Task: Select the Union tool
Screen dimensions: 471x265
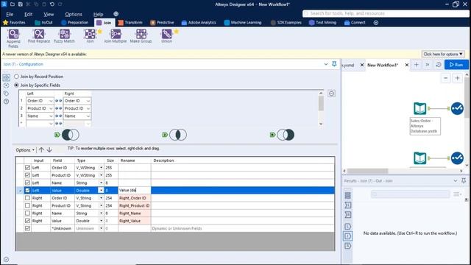Action: pos(166,36)
